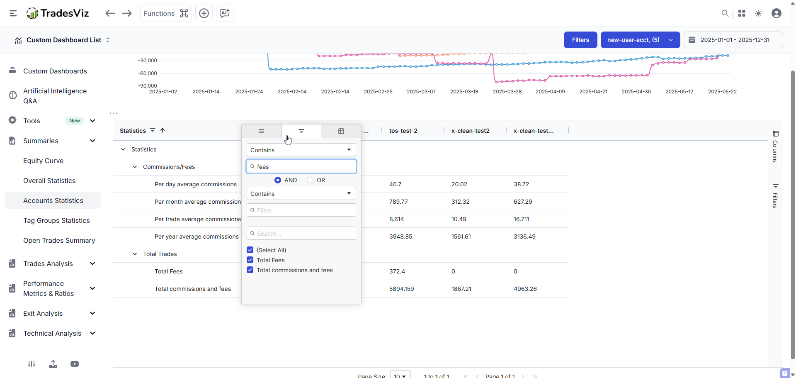Uncheck the Total Fees checkbox

pos(250,260)
